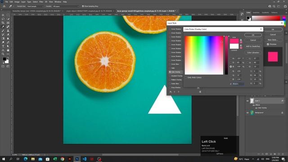Click the hex color input field
The image size is (288, 162).
238,84
